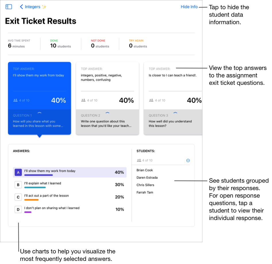272x264 pixels.
Task: Select answer letter C badge
Action: (x=18, y=197)
